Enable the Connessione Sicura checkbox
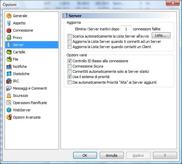The height and width of the screenshot is (164, 182). pos(69,66)
